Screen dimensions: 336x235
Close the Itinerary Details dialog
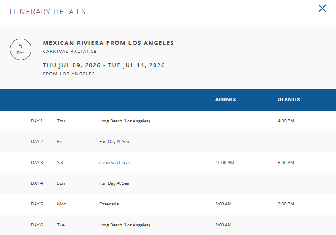click(322, 8)
